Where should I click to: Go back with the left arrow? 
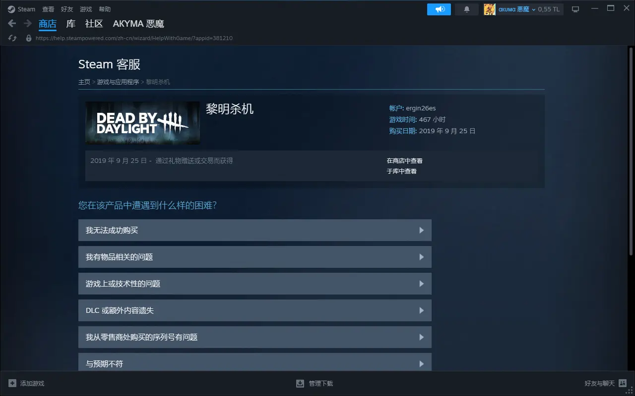tap(12, 23)
